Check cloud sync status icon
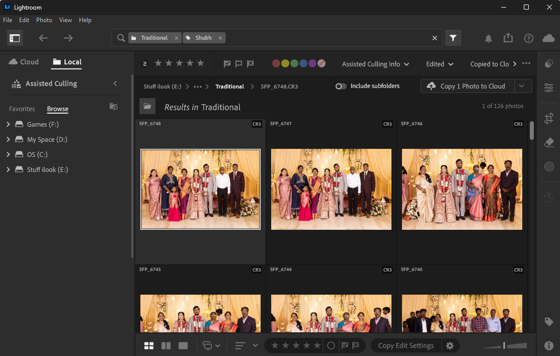Viewport: 560px width, 356px height. coord(548,38)
